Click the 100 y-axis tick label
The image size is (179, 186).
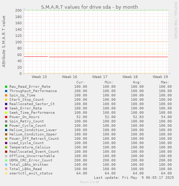coord(18,42)
